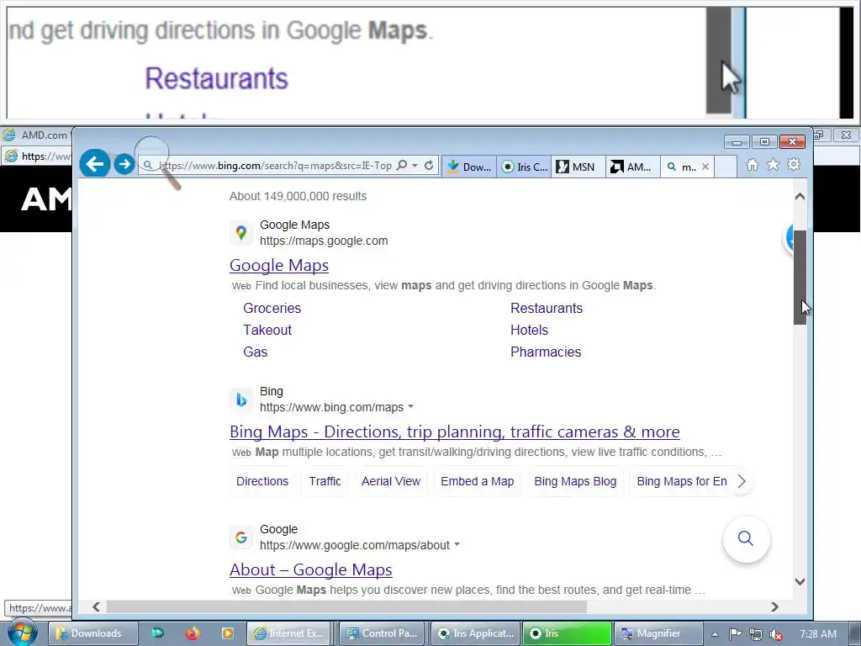Click the green taskbar icon beside Downloads

pyautogui.click(x=157, y=633)
